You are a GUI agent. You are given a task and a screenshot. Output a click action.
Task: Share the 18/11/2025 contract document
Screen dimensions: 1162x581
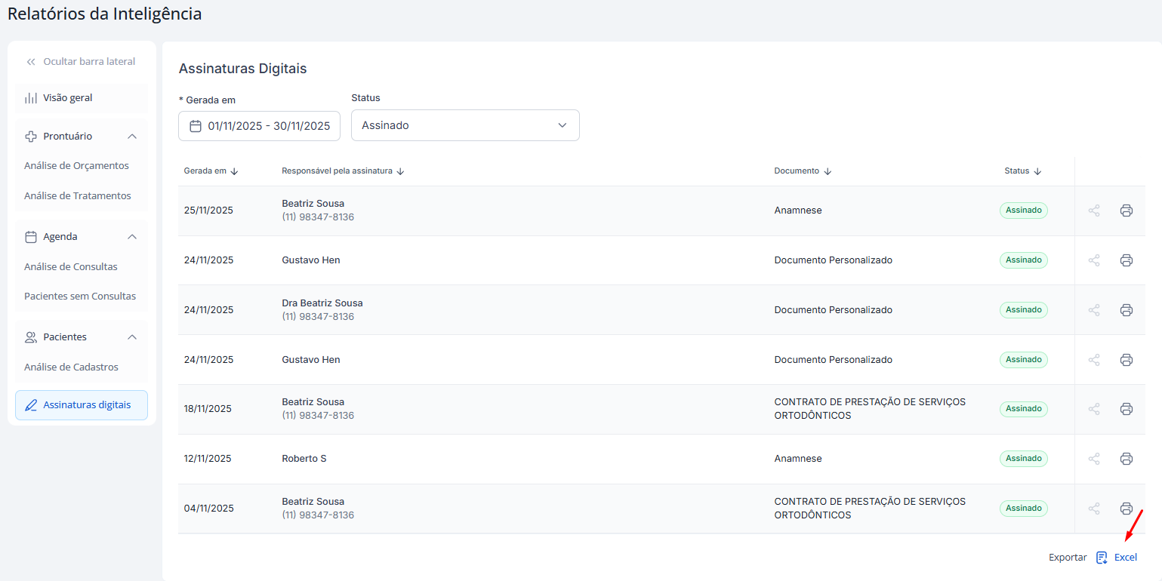pos(1093,409)
